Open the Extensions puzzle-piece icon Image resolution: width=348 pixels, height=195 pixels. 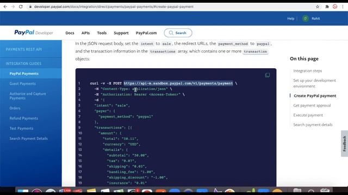(327, 6)
